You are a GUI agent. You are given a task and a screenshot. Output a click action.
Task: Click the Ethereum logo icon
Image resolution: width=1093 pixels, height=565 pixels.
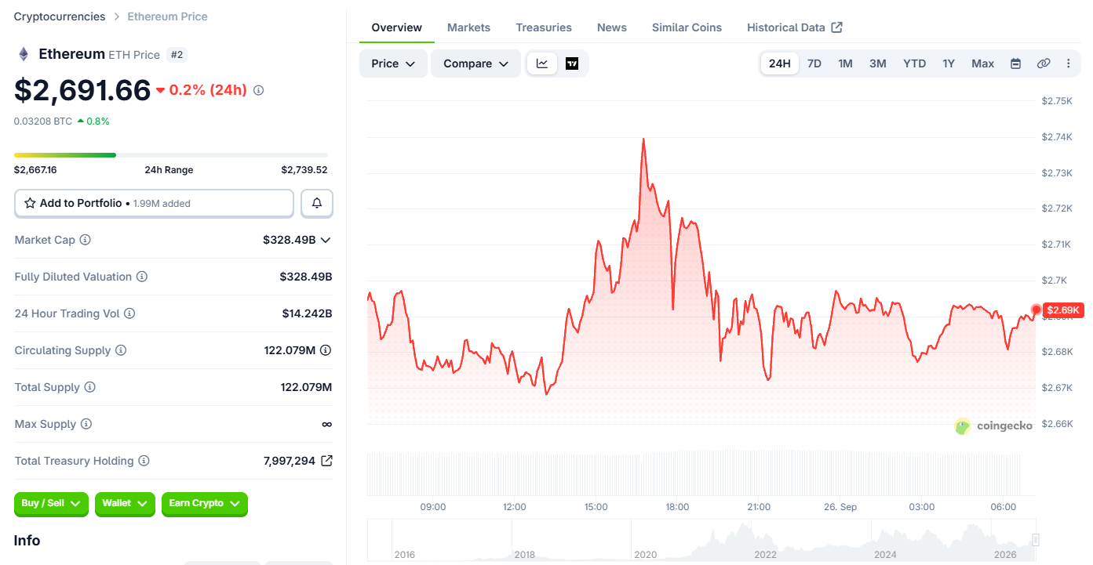(x=24, y=54)
